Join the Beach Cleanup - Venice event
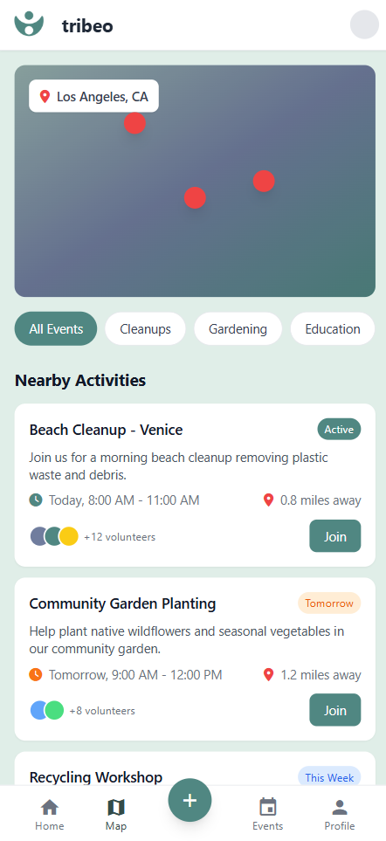The image size is (386, 841). point(335,536)
